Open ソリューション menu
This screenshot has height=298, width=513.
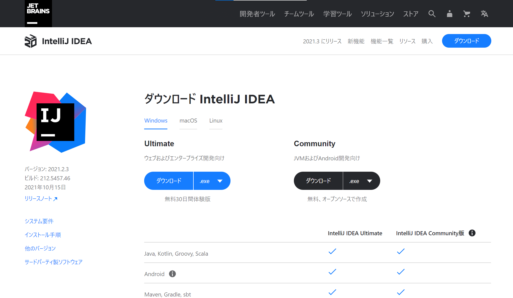pos(377,14)
